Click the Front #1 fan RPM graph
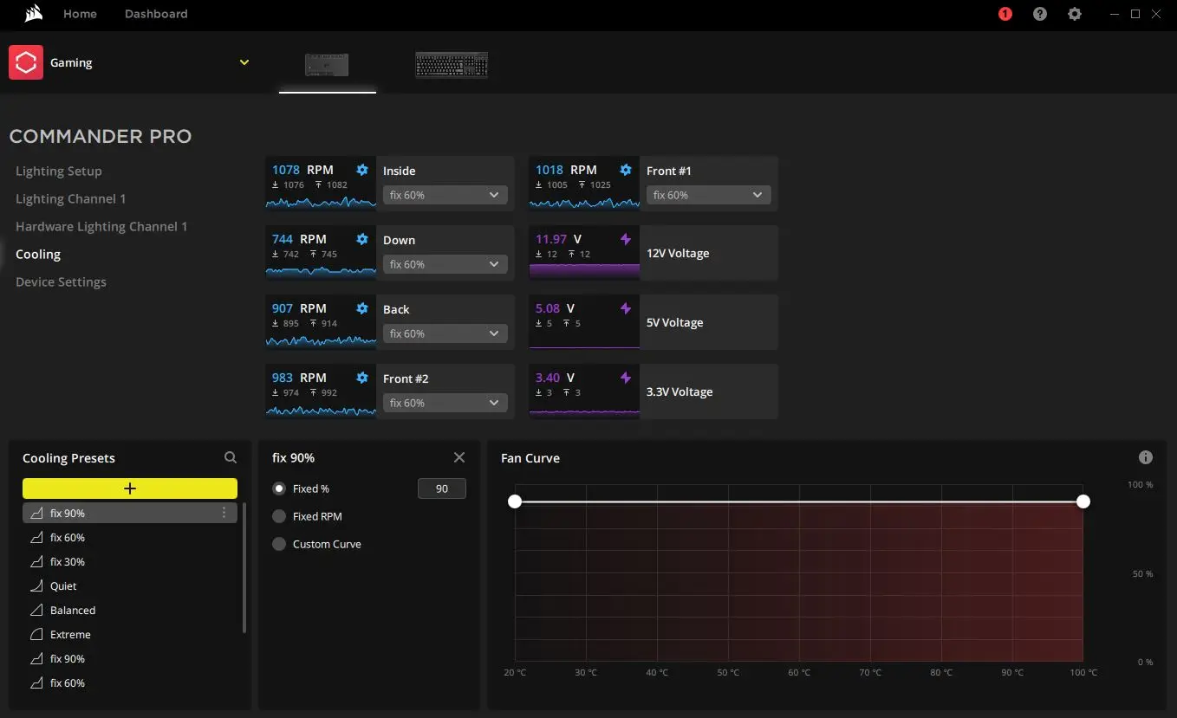1177x718 pixels. 584,201
